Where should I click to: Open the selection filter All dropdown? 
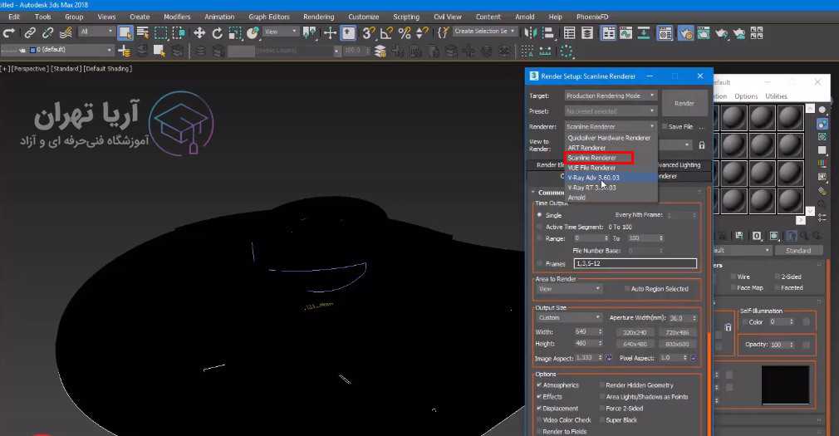click(x=96, y=32)
